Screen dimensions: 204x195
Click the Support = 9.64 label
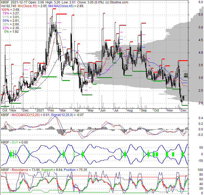52,170
